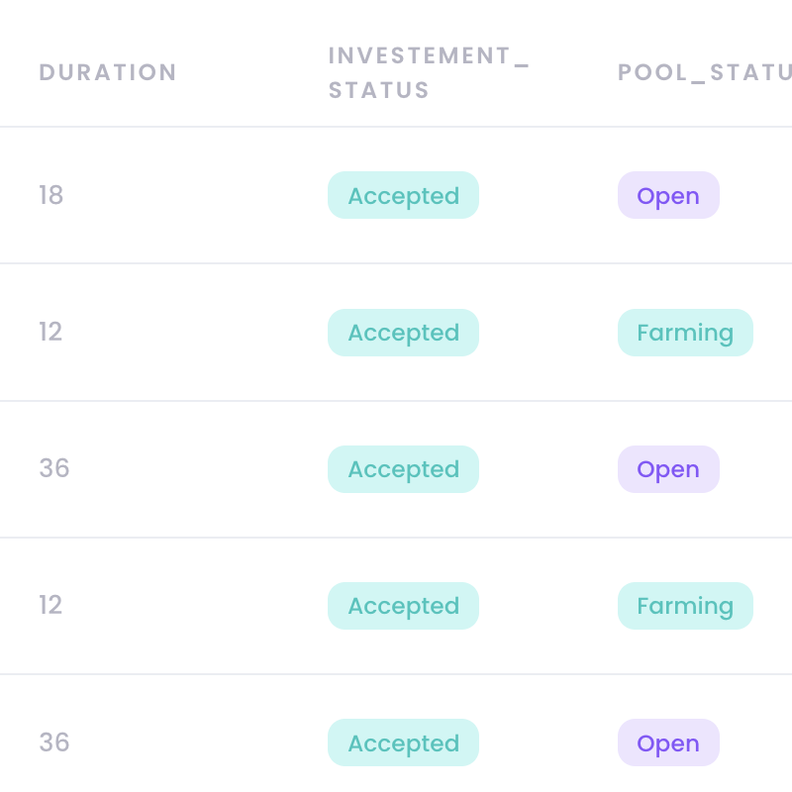
Task: Click the divider line beneath the column headers
Action: [396, 127]
